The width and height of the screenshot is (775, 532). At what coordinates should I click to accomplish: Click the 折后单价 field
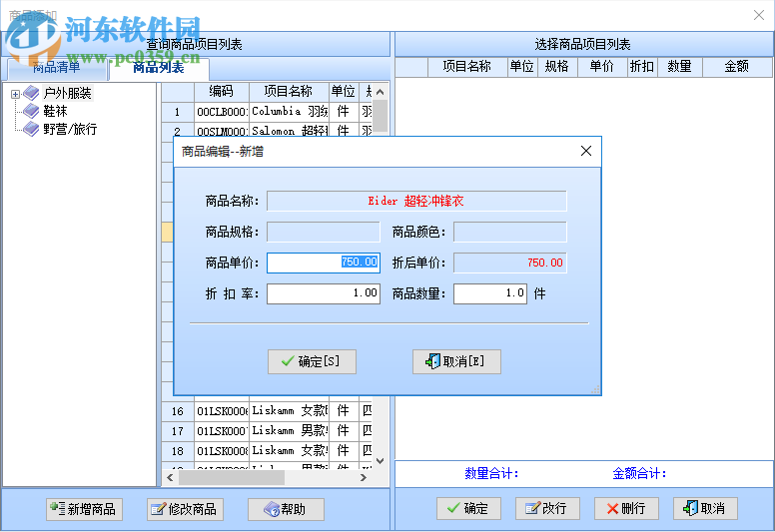[510, 263]
